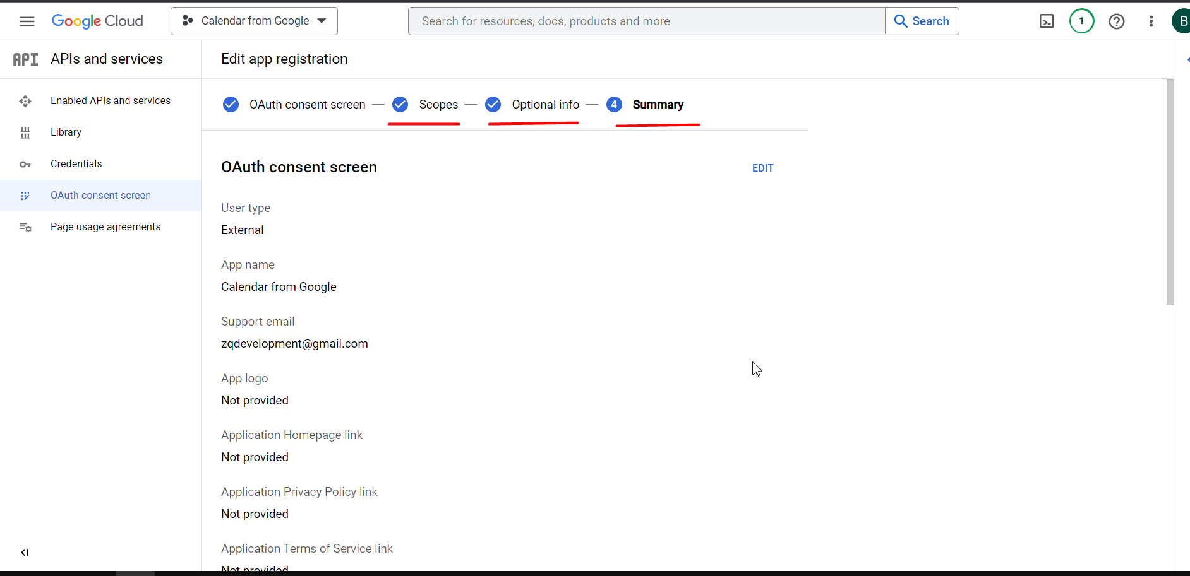Open the three-dot settings menu
The height and width of the screenshot is (576, 1190).
1151,21
